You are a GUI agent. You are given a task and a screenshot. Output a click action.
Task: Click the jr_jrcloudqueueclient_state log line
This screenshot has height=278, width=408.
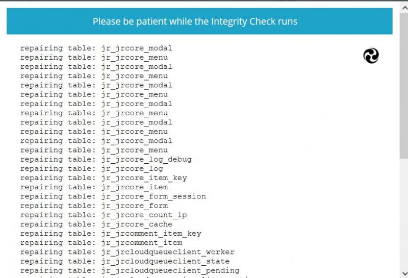coord(125,261)
